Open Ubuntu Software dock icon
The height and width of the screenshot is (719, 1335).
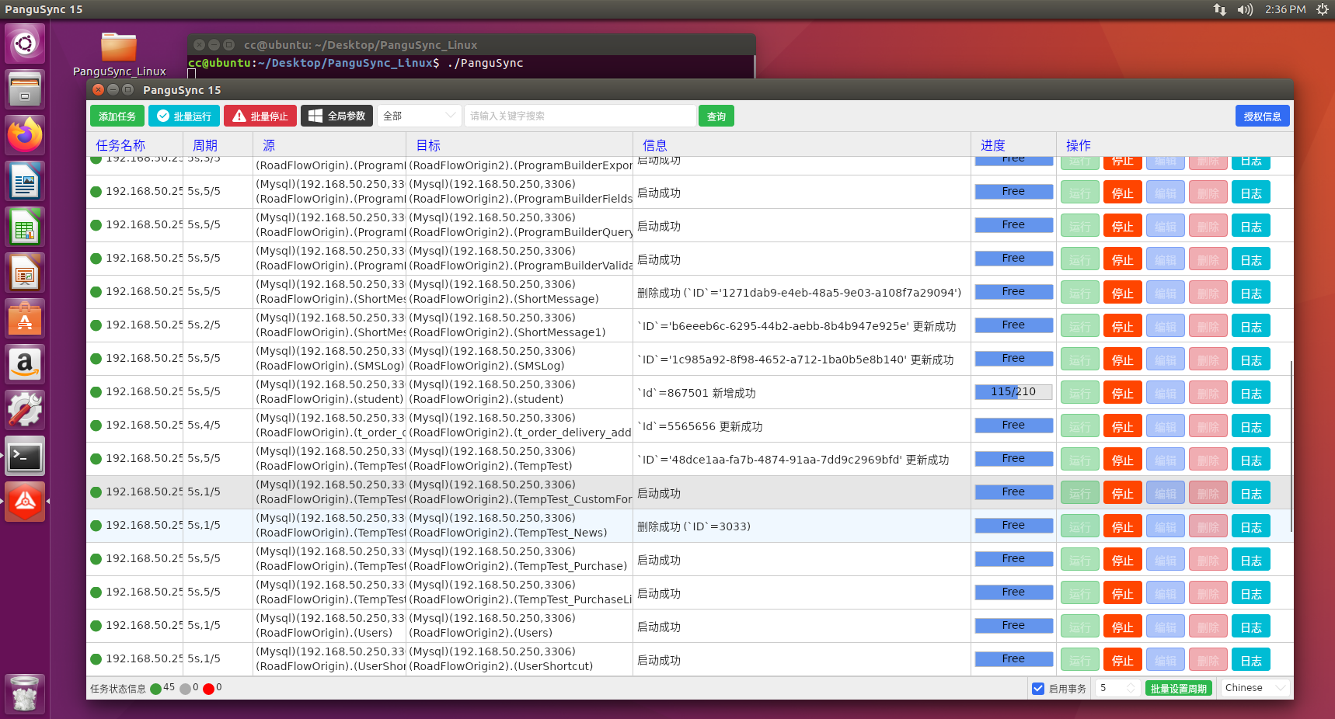coord(25,318)
